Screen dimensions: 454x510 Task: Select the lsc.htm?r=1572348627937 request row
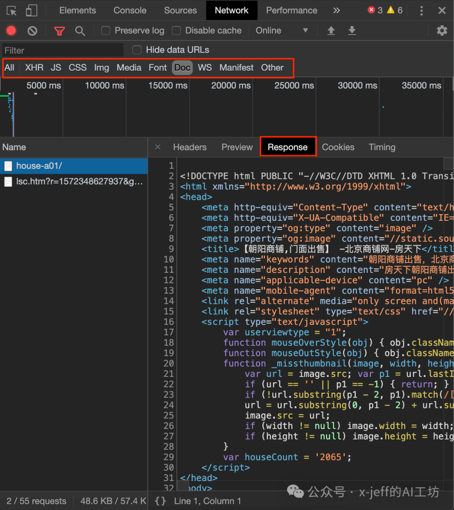click(74, 182)
